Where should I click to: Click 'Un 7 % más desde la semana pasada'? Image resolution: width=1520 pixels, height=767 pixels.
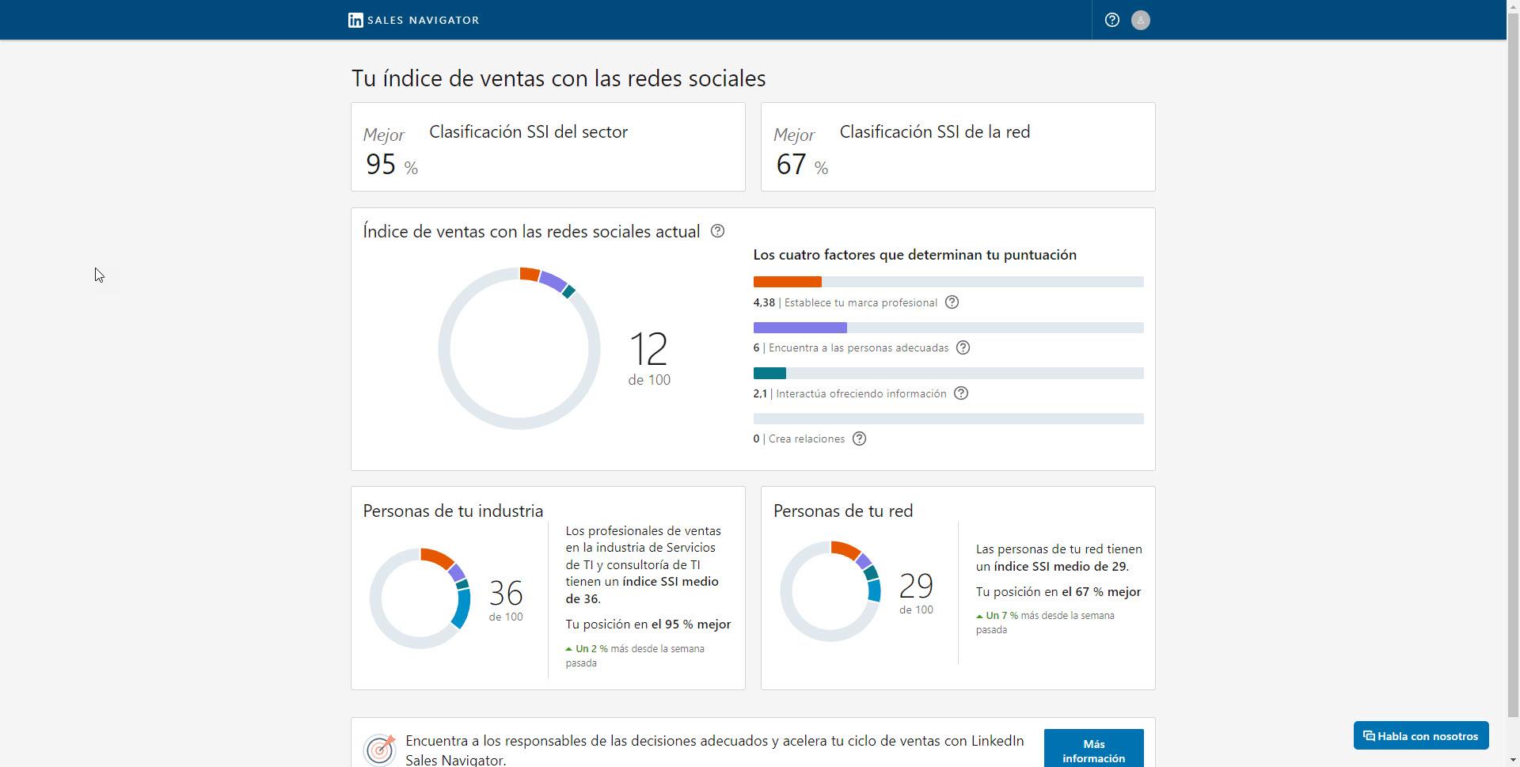click(1045, 622)
